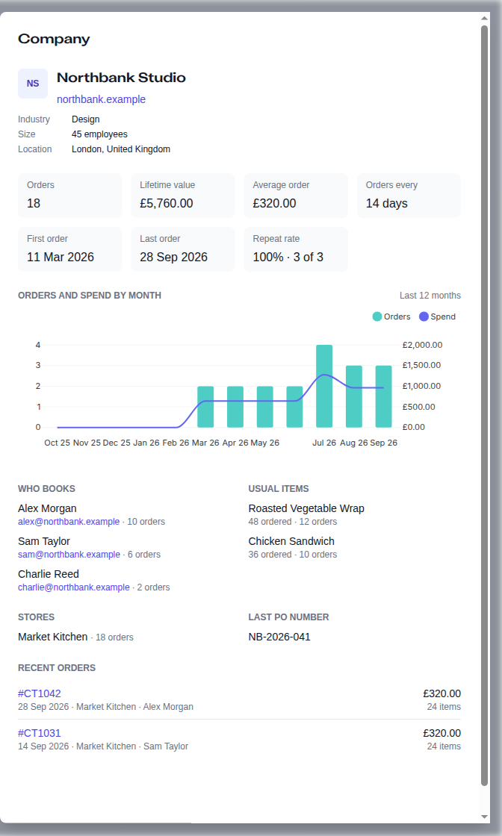Toggle the Orders legend marker

tap(376, 316)
